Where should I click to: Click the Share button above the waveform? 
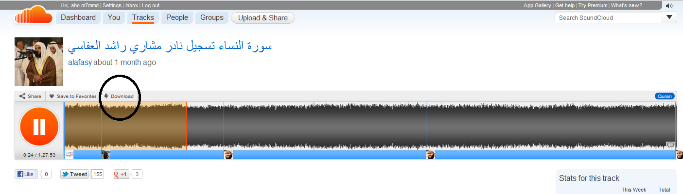tap(30, 96)
